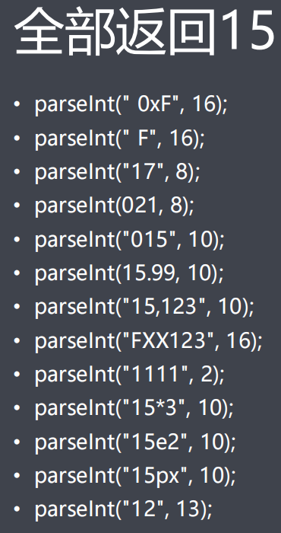Select the line parseInt("1111", 2);
Viewport: 281px width, 533px height.
tap(129, 375)
